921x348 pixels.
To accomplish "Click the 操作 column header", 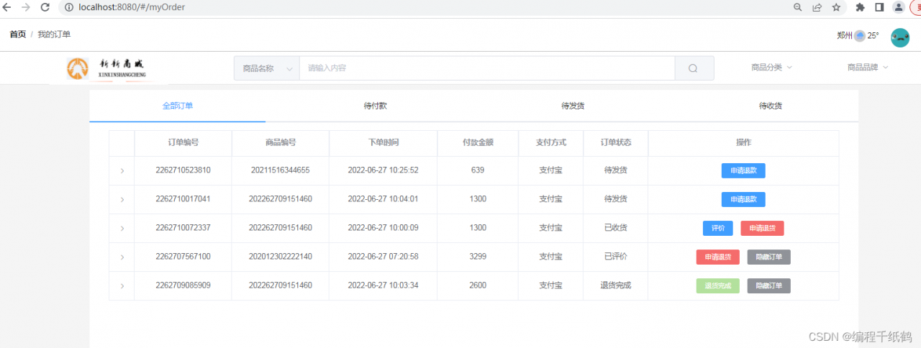I will (744, 142).
